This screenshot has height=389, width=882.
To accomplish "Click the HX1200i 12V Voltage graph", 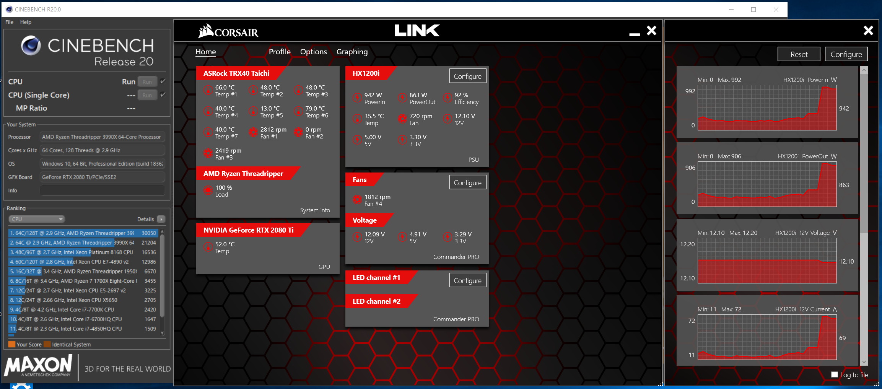I will tap(767, 260).
